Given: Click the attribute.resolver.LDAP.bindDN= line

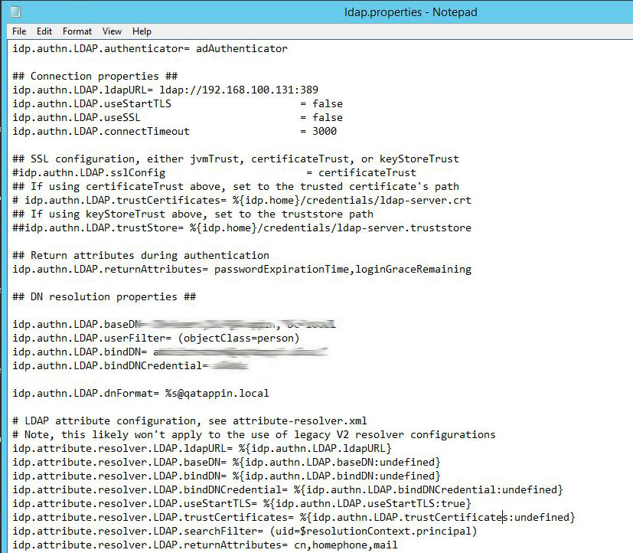Looking at the screenshot, I should 227,476.
